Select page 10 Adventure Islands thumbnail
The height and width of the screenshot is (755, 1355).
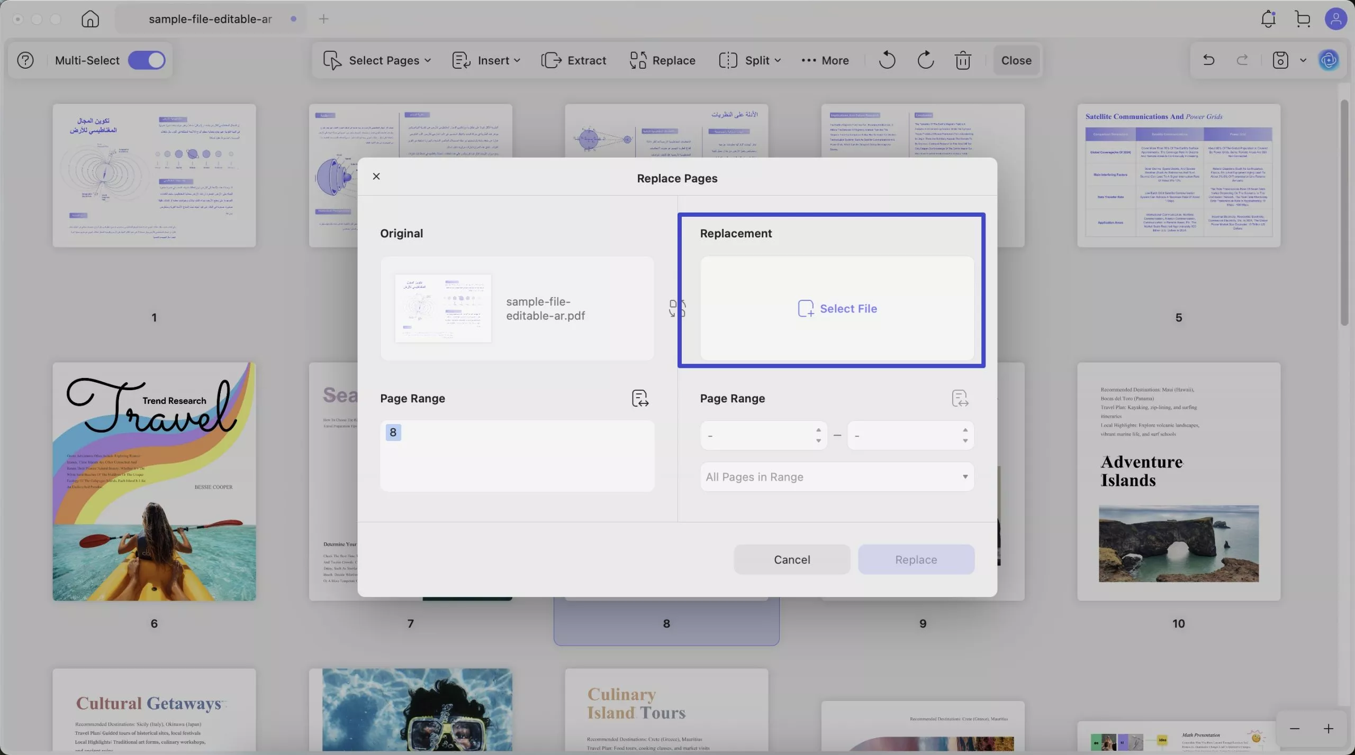(1179, 481)
